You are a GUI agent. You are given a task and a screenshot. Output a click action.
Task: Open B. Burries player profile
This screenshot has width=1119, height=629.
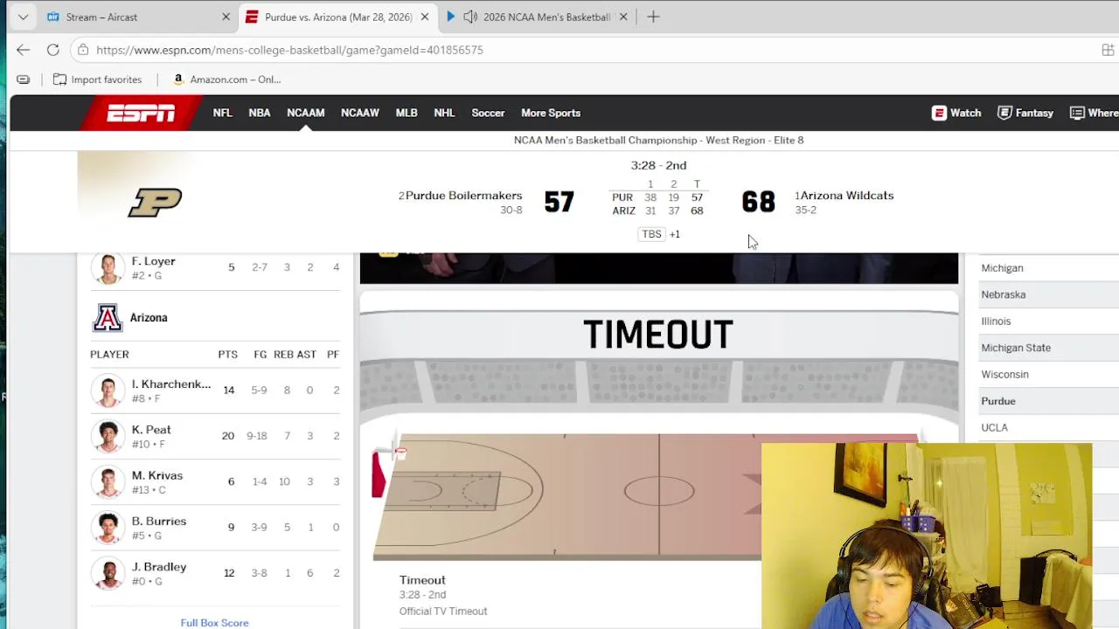tap(159, 522)
